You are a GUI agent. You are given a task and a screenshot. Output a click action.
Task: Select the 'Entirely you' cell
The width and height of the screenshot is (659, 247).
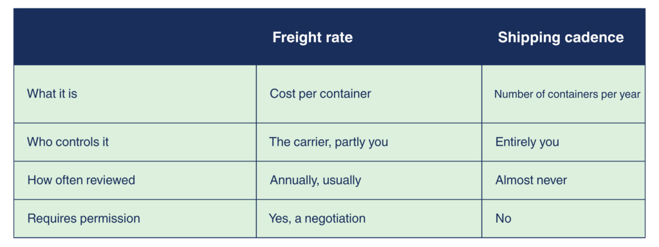[x=527, y=142]
